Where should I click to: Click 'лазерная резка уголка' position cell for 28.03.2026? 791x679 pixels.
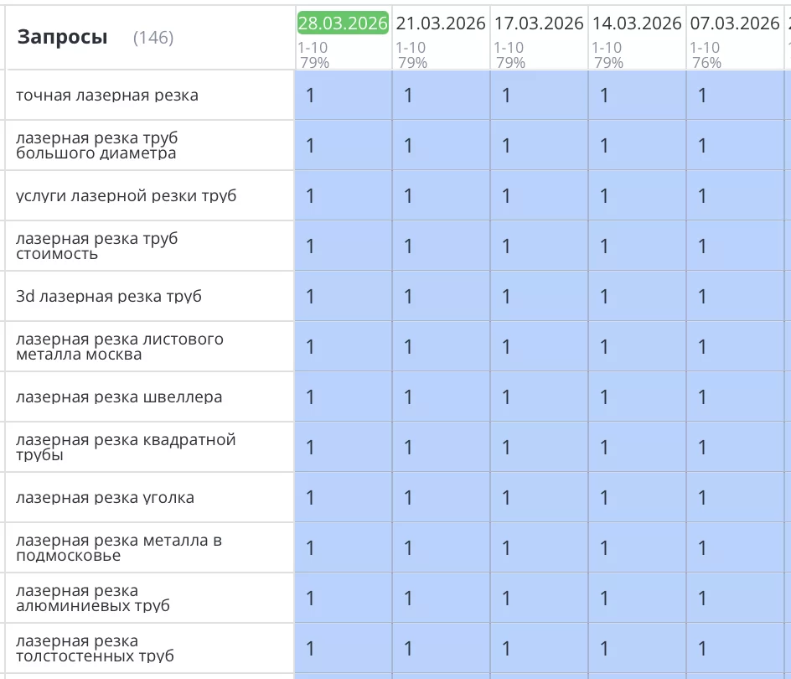click(x=343, y=498)
